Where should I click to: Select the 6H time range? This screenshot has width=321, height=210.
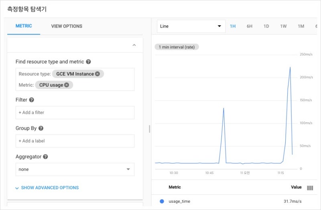250,26
